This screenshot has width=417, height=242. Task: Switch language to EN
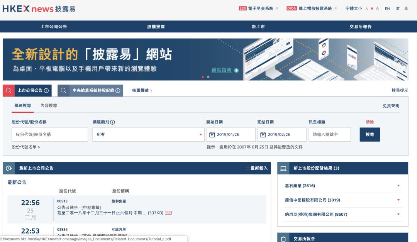387,8
